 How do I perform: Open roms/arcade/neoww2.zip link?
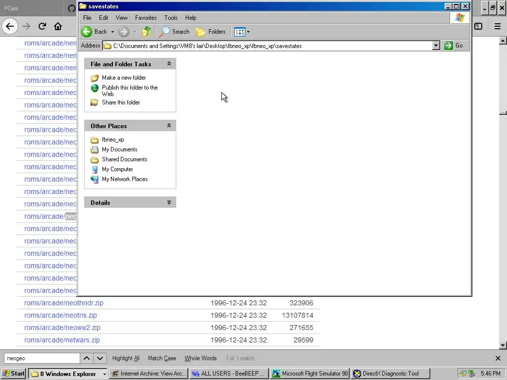62,328
